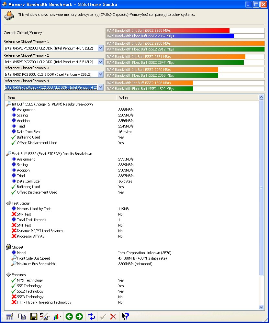Click the Intel 845D PC2100U combo box

(53, 74)
